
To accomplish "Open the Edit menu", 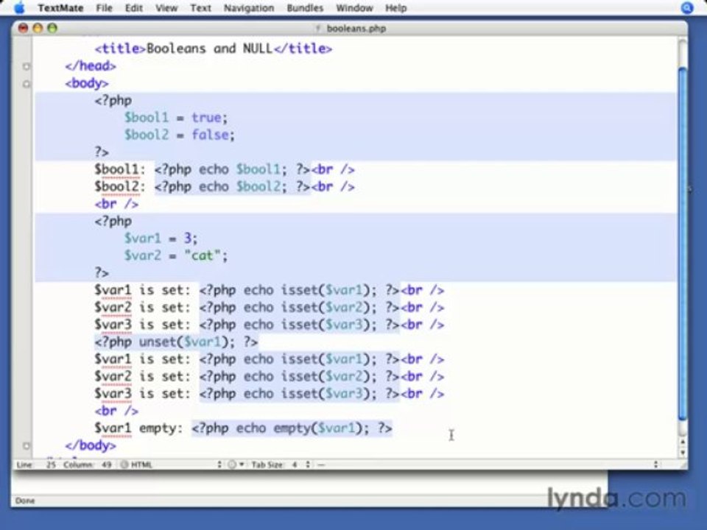I will tap(133, 7).
